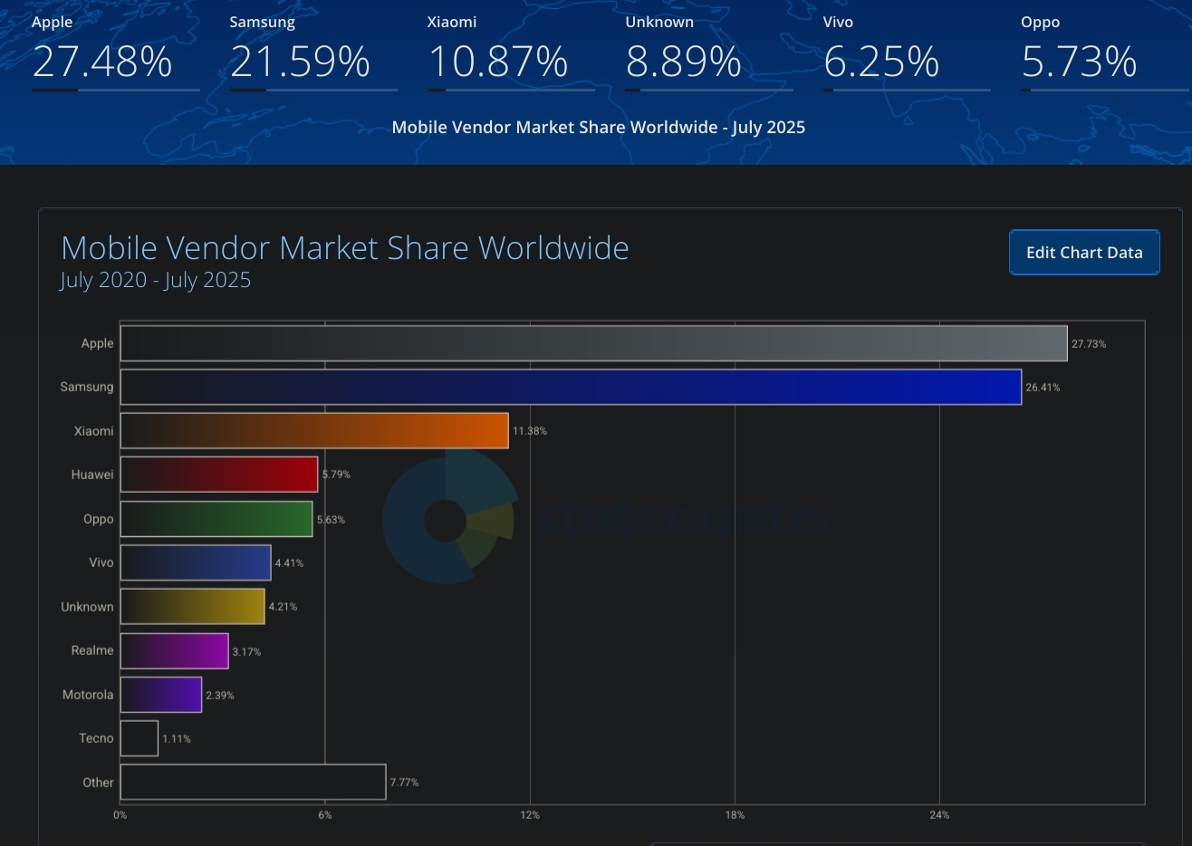Image resolution: width=1192 pixels, height=846 pixels.
Task: Select the gray Apple bar in chart
Action: click(x=593, y=344)
